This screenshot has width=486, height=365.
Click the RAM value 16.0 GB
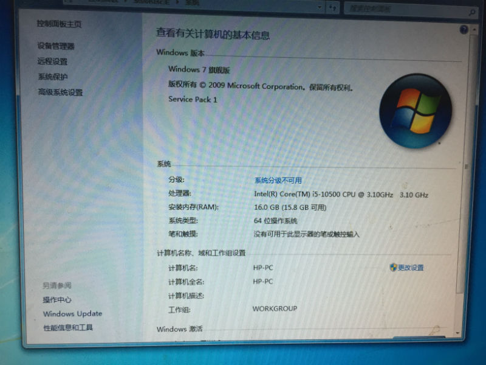pos(290,207)
